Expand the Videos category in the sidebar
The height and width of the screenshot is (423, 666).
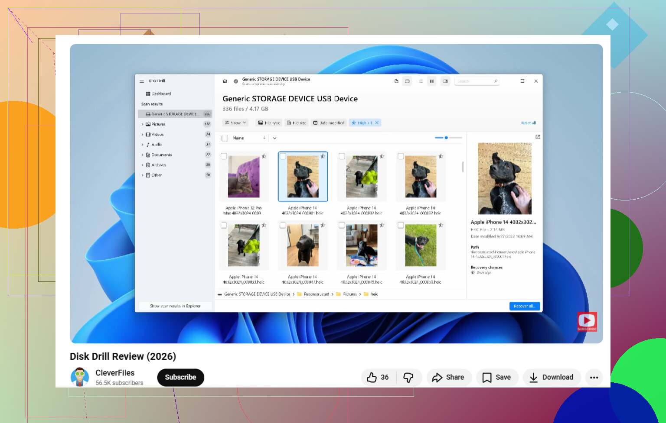[142, 135]
